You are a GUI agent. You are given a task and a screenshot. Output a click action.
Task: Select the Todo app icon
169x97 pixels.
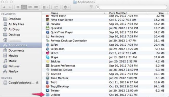coord(48,82)
